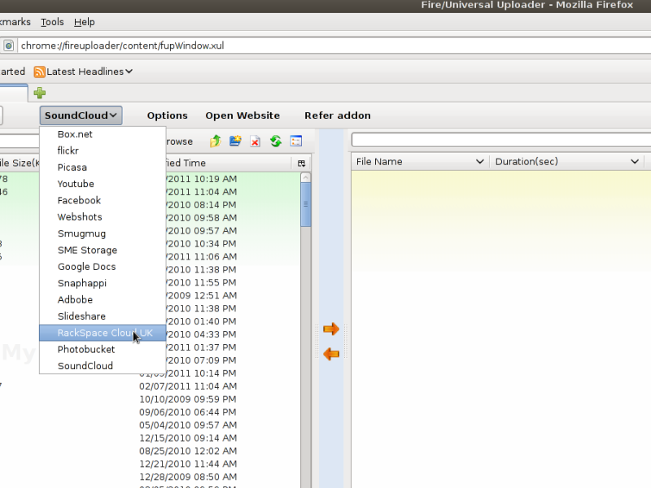Select Box.net from the service list
Viewport: 651px width, 488px height.
click(x=103, y=134)
